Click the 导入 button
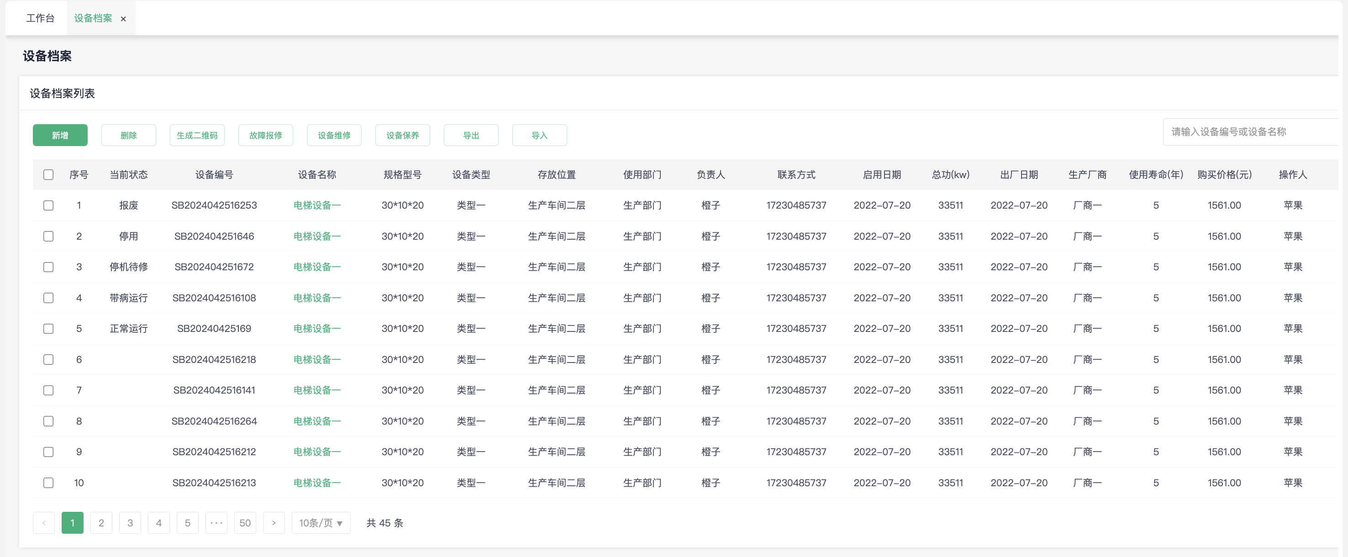 pos(539,136)
